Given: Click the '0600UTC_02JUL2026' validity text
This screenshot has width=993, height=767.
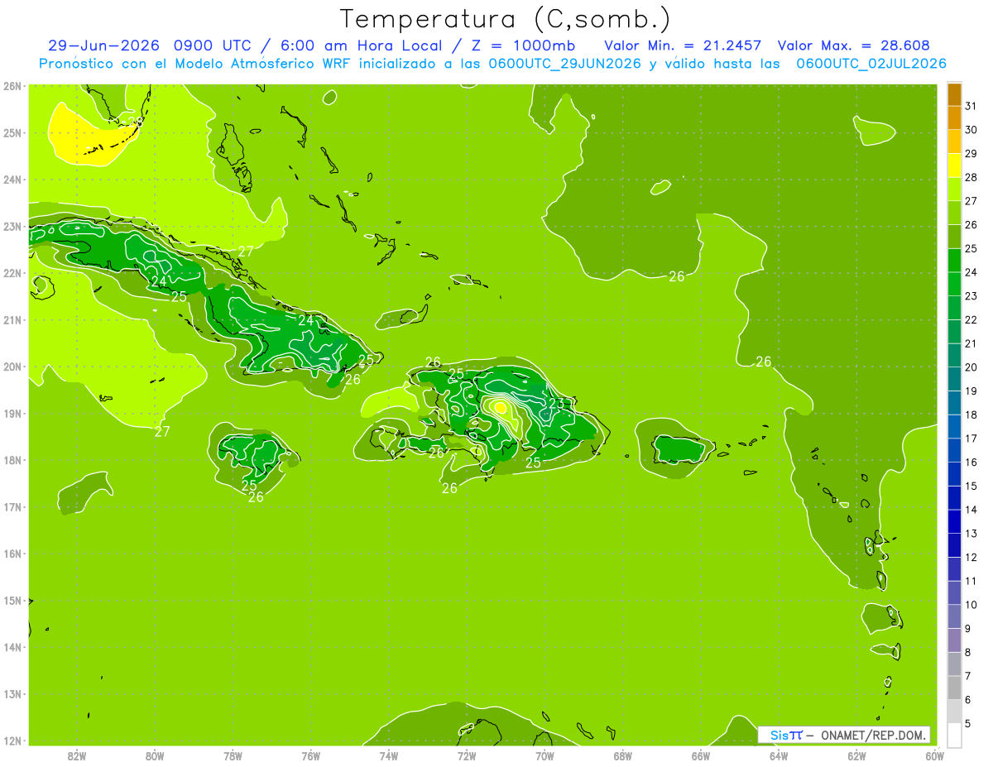Looking at the screenshot, I should point(871,64).
